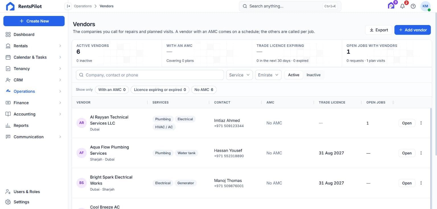The width and height of the screenshot is (437, 209).
Task: Open the Emirate filter dropdown
Action: (268, 75)
